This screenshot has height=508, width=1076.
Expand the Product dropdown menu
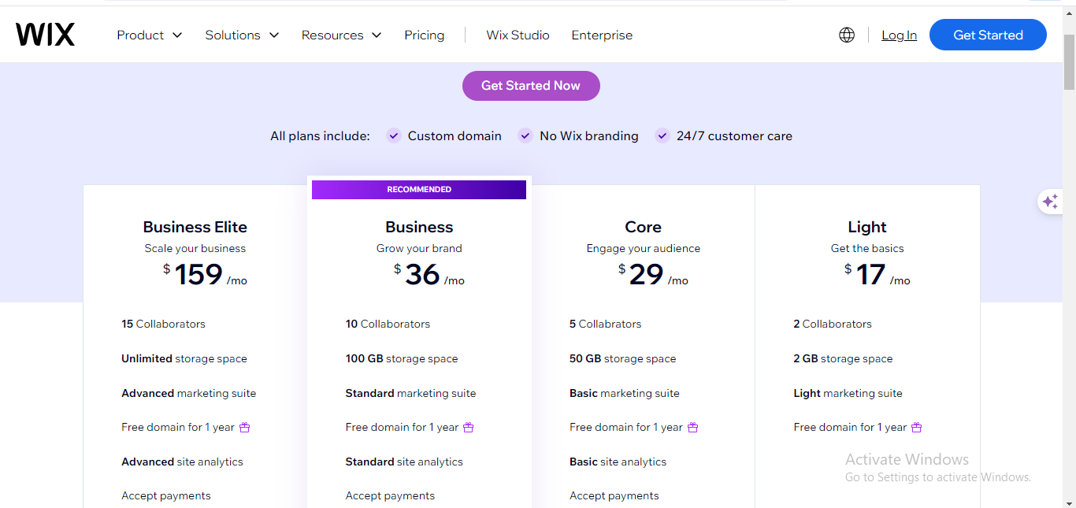[x=149, y=35]
